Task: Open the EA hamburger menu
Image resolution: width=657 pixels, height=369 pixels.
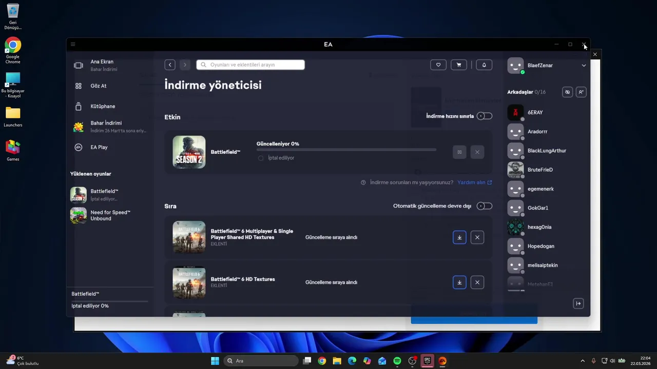Action: coord(73,45)
